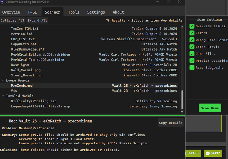Image resolution: width=228 pixels, height=159 pixels.
Task: Collapse the Invalid Module group
Action: [3, 96]
